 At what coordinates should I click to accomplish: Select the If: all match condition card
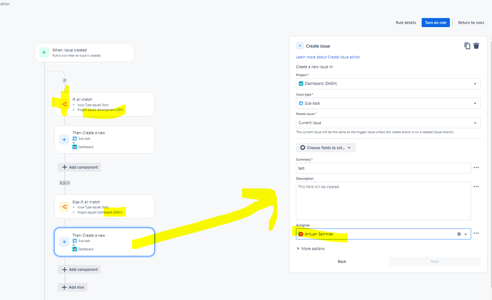point(104,104)
